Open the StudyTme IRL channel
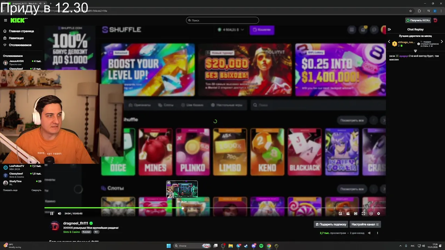Viewport: 445px width, 250px height. (x=22, y=183)
